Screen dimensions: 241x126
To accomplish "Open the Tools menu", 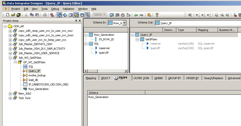I will click(x=44, y=9).
